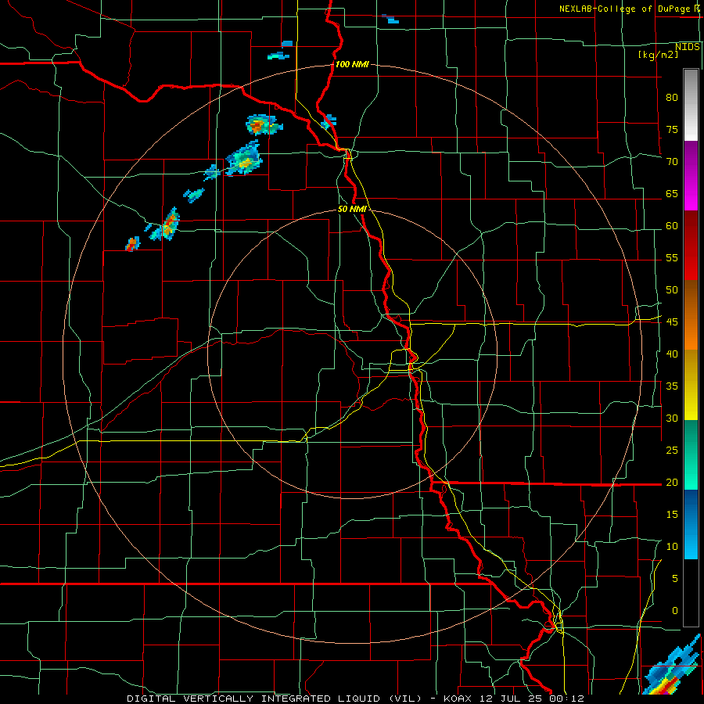Select the dark blue legend segment near 15
704x704 pixels.
(691, 508)
